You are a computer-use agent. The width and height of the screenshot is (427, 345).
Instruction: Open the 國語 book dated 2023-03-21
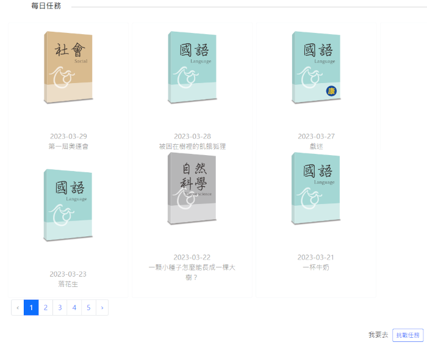[315, 188]
